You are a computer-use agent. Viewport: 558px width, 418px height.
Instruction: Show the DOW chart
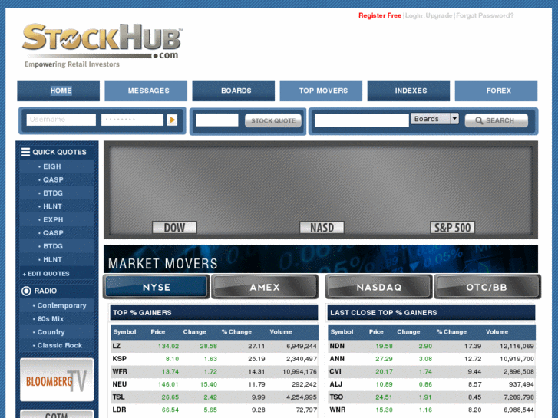(x=174, y=228)
